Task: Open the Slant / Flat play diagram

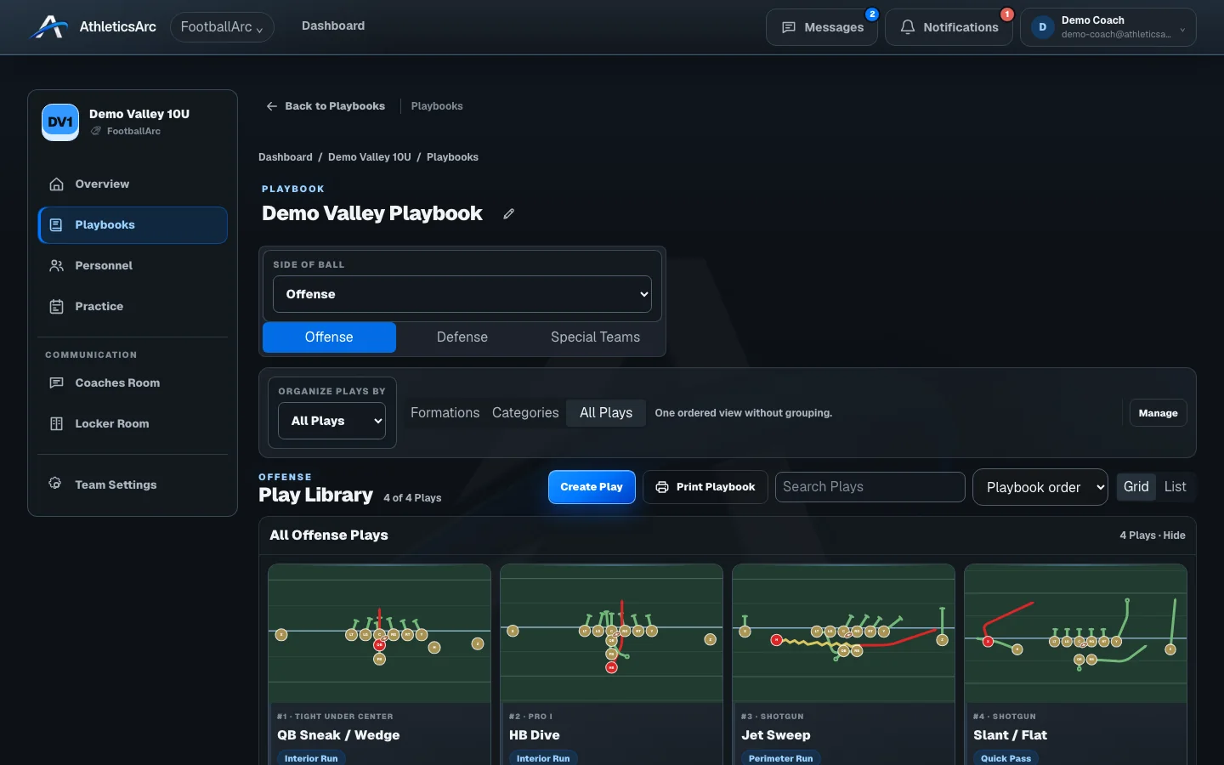Action: [1075, 634]
